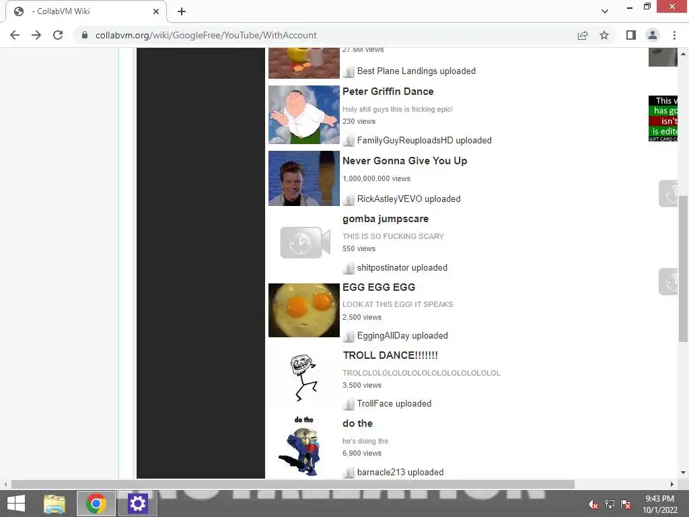
Task: Click 'Holy shit guys this is fricking epic!' description
Action: click(397, 109)
